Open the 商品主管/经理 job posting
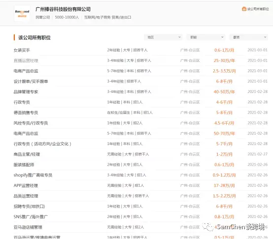 (27, 154)
